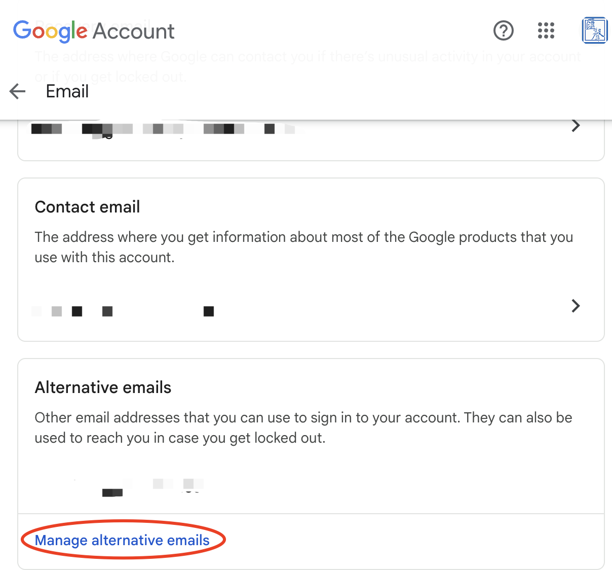Go back using the left arrow

coord(18,91)
